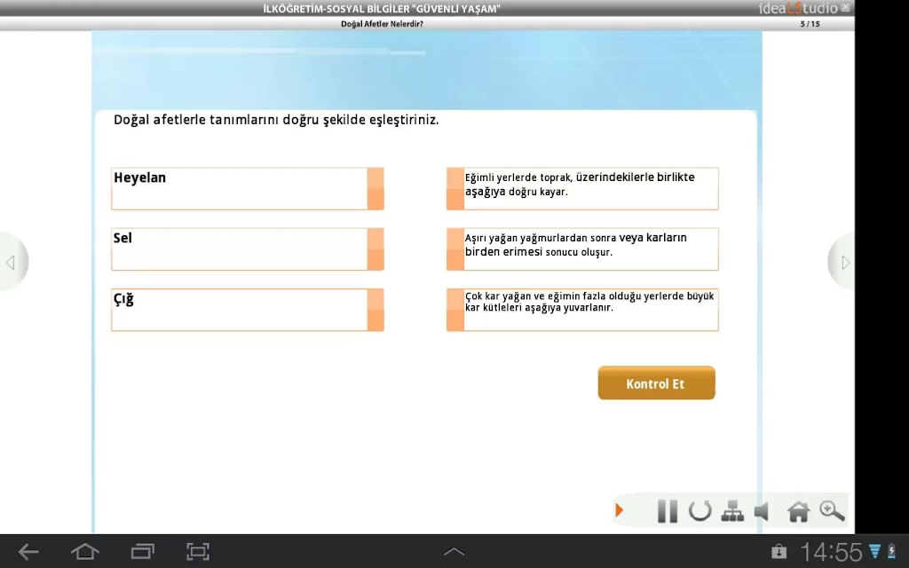
Task: Mute audio with the speaker icon
Action: pyautogui.click(x=763, y=511)
